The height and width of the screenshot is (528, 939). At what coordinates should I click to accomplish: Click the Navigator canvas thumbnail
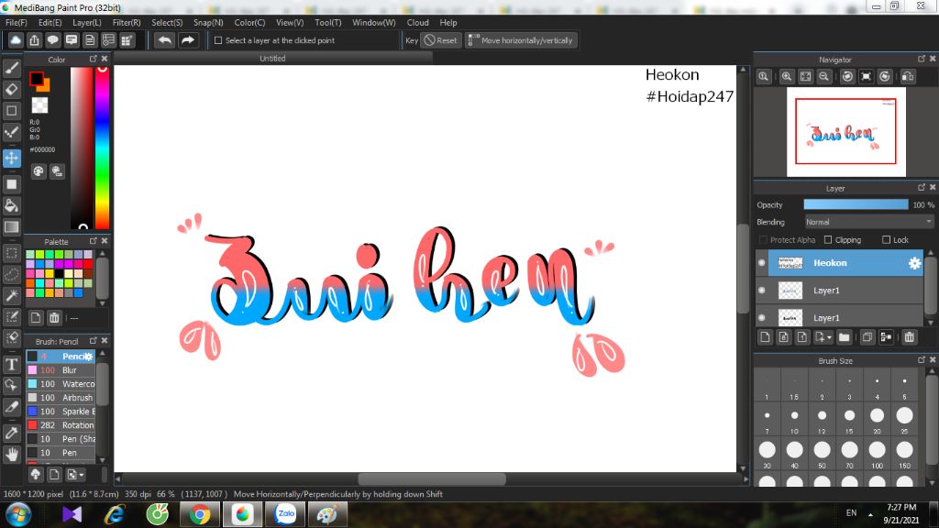click(845, 131)
